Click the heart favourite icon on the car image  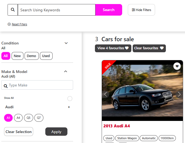(177, 66)
